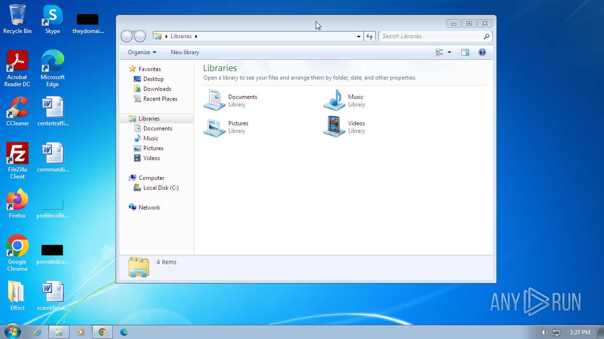The width and height of the screenshot is (604, 339).
Task: Expand the Libraries breadcrumb arrow
Action: pos(196,36)
